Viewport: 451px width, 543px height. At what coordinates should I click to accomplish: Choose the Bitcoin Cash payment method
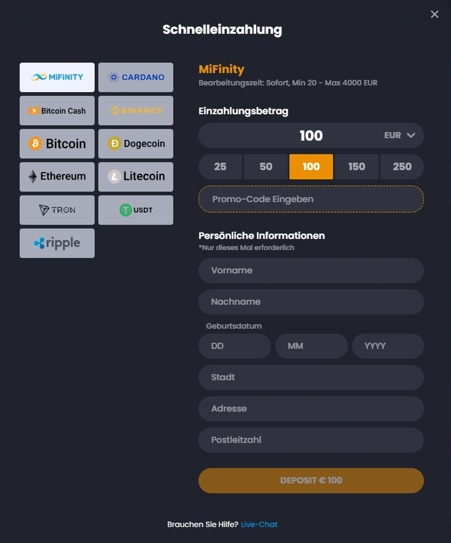click(x=57, y=111)
